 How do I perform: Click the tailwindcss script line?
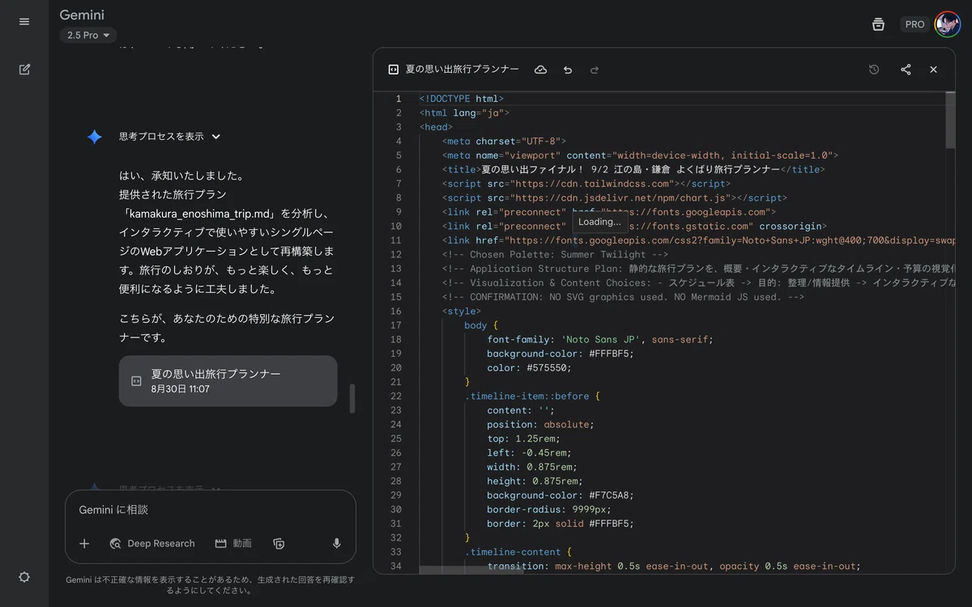(x=586, y=184)
